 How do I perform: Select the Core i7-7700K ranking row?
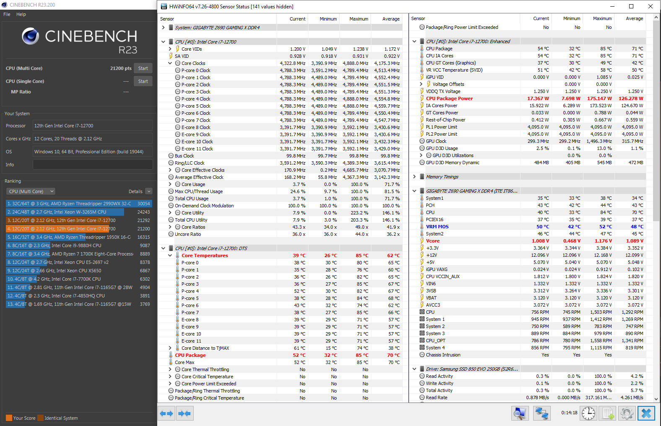click(79, 279)
